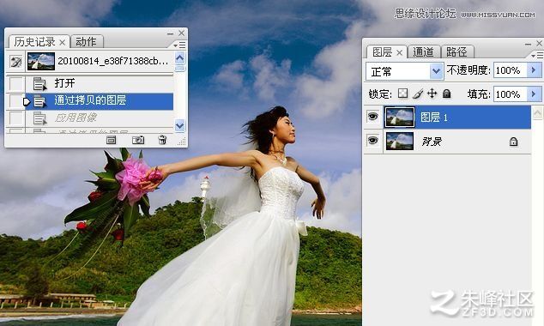Switch to the 动作 tab
Screen dimensions: 544x326
[86, 42]
